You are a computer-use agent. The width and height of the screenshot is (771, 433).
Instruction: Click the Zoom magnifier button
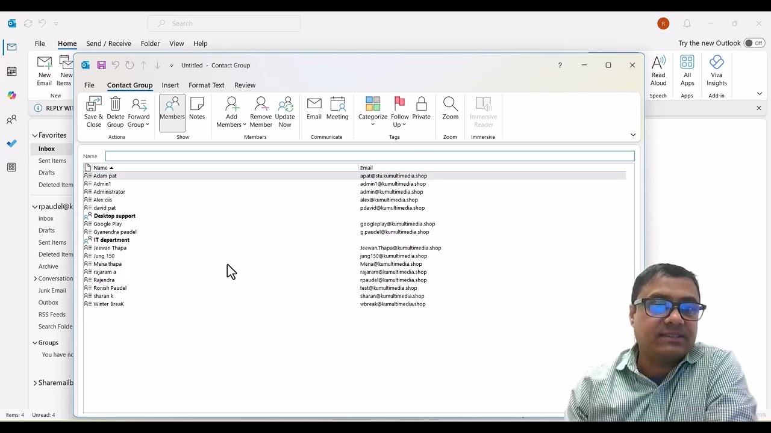coord(451,109)
